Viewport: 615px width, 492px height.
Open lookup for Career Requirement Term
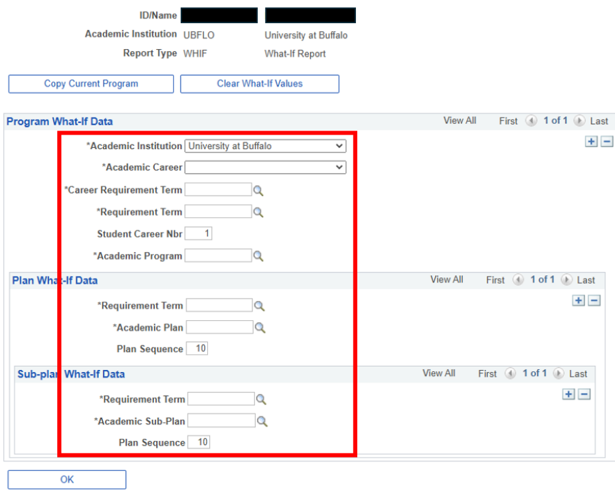coord(258,191)
